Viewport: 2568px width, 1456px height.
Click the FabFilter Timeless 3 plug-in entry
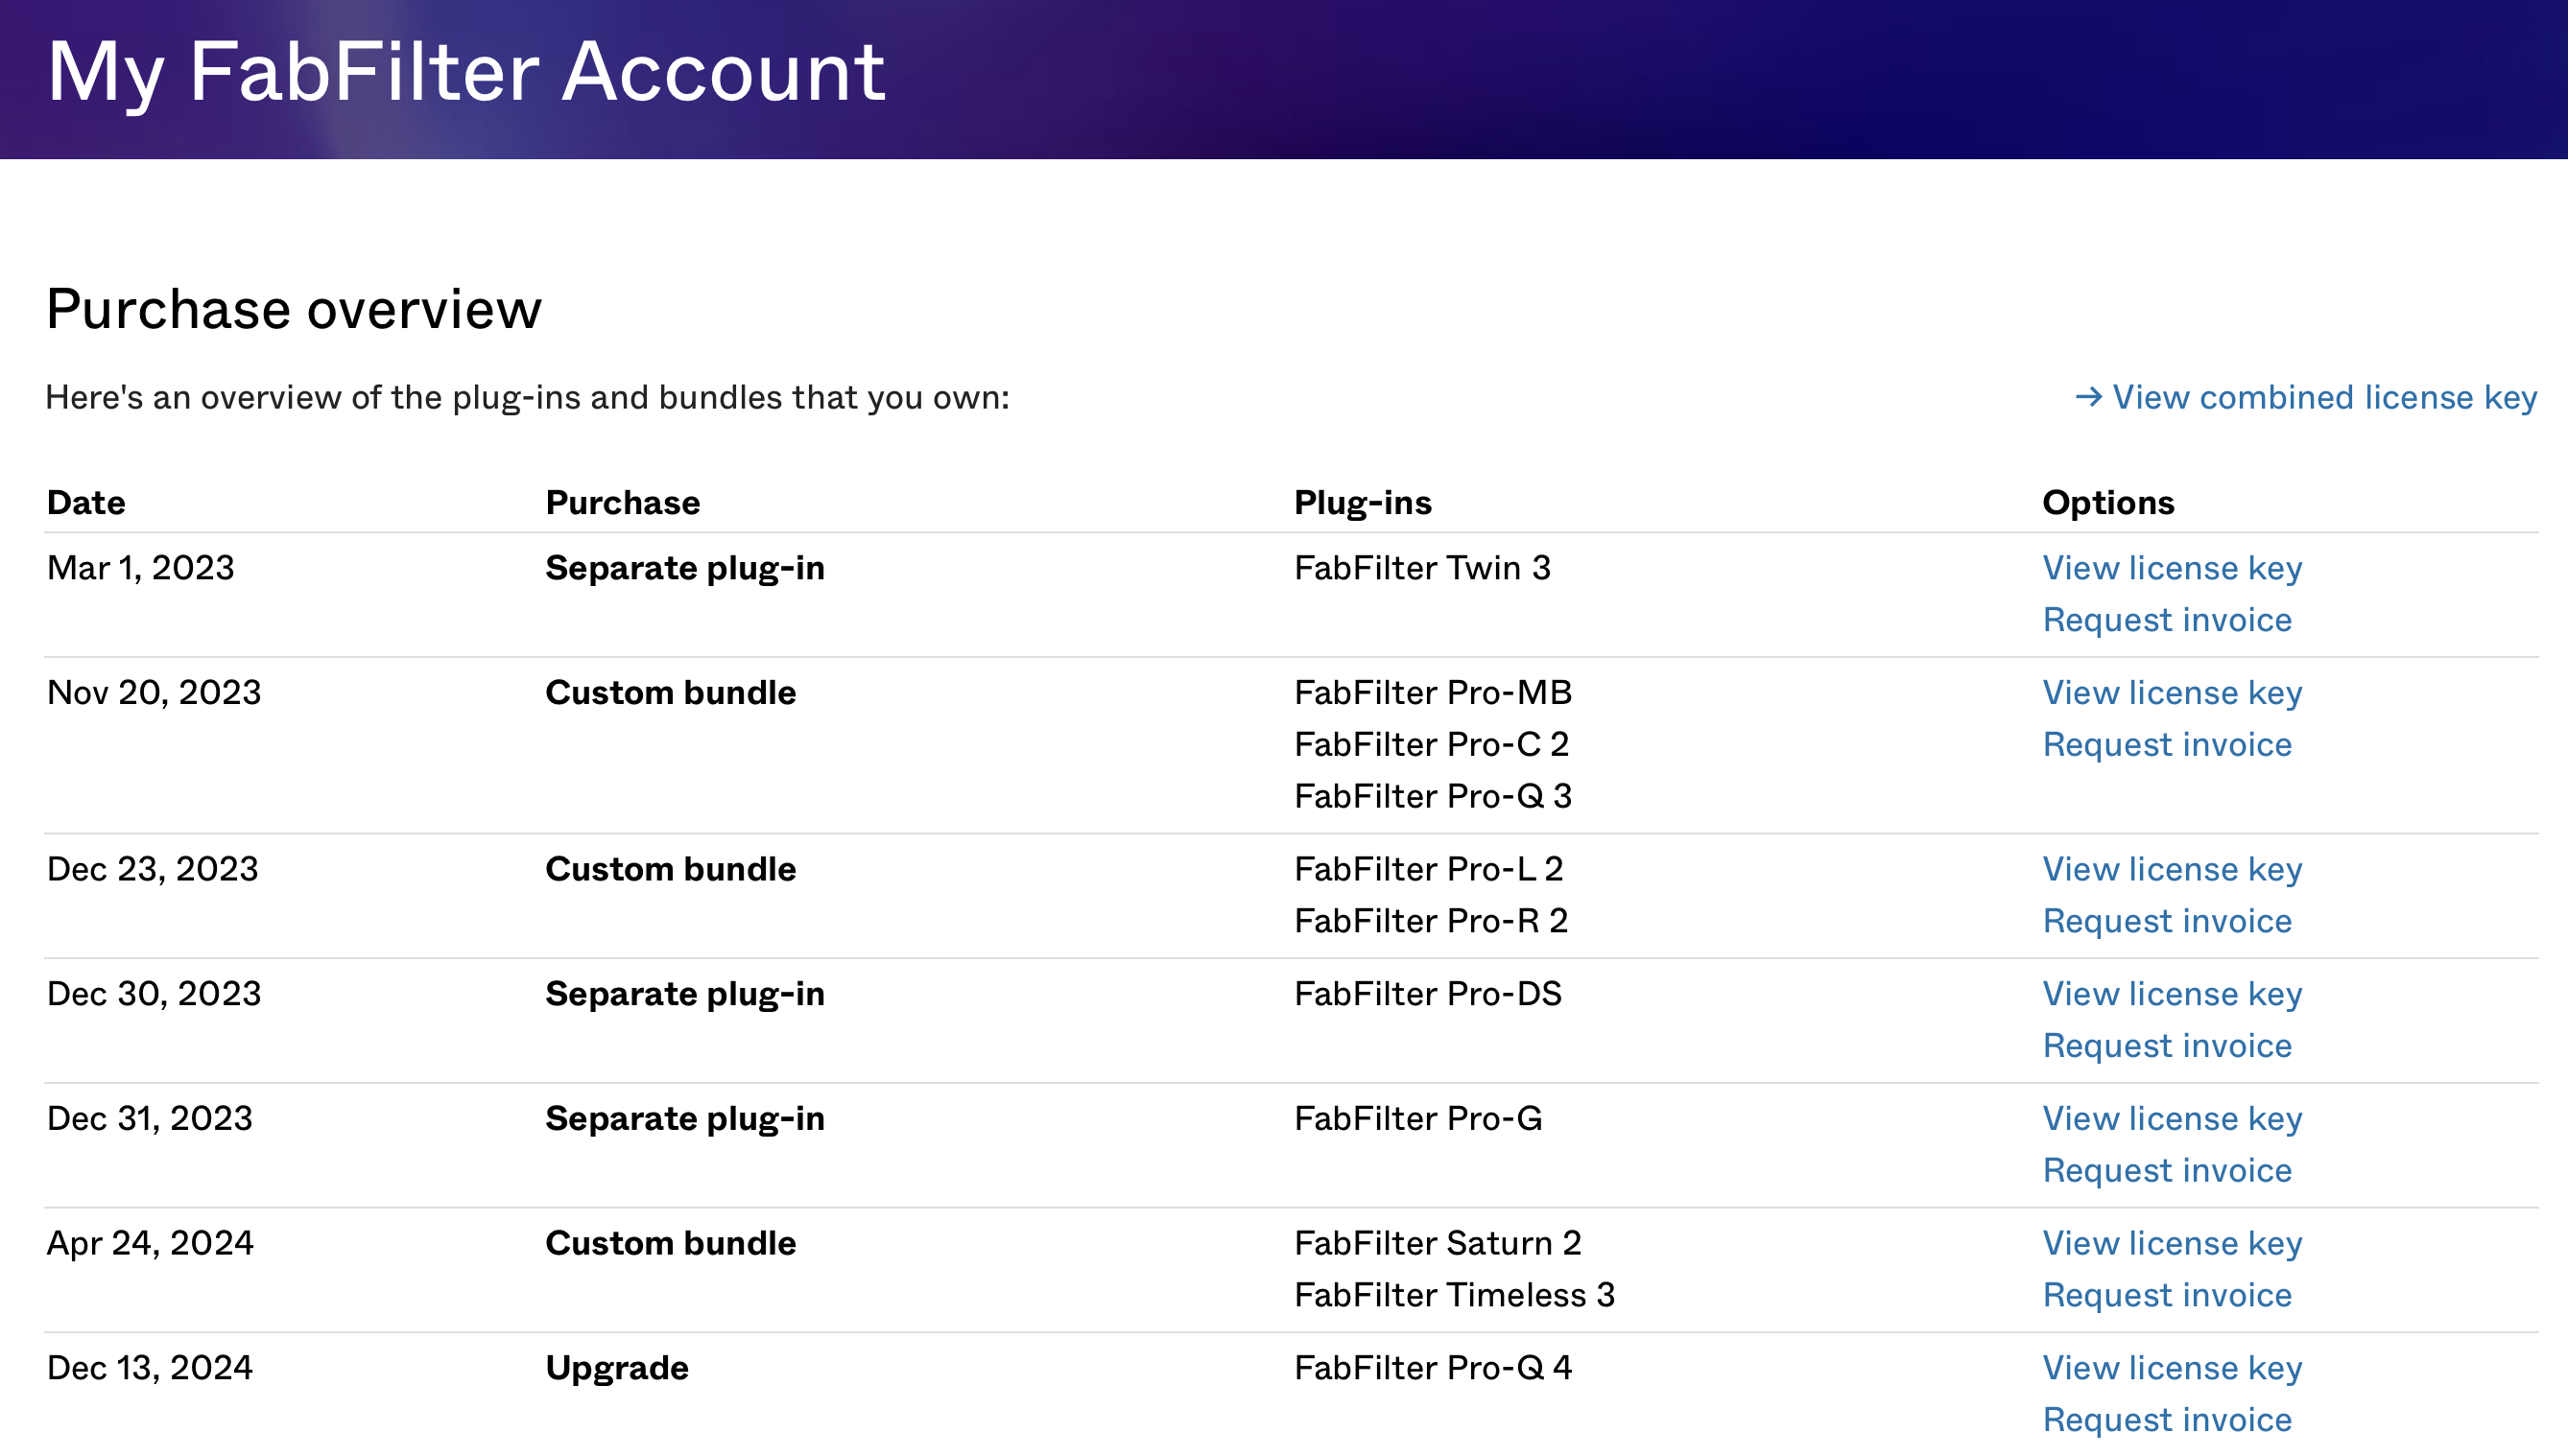coord(1454,1295)
